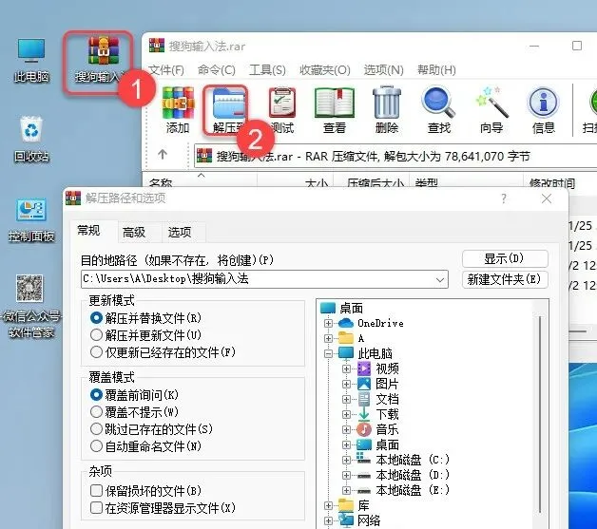Select the 控制面板 desktop icon
This screenshot has width=597, height=529.
(31, 219)
